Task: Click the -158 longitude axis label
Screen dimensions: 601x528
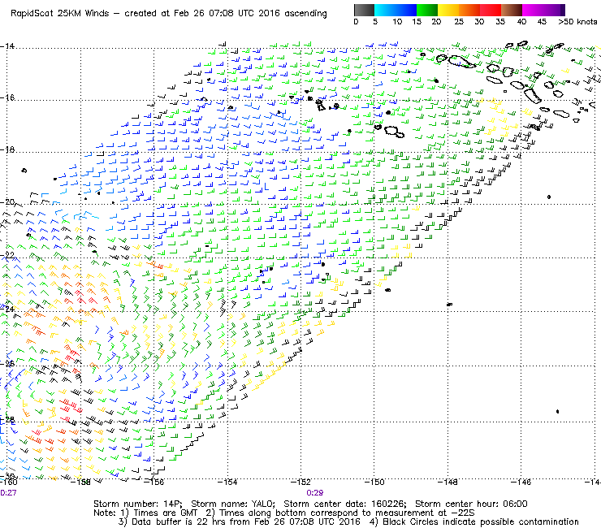Action: (x=81, y=482)
